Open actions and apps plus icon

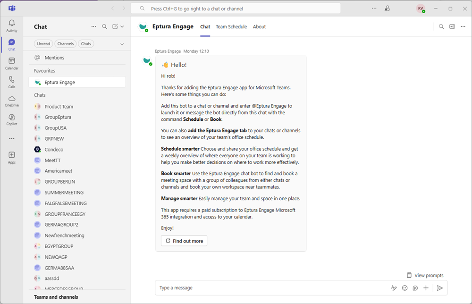point(426,288)
